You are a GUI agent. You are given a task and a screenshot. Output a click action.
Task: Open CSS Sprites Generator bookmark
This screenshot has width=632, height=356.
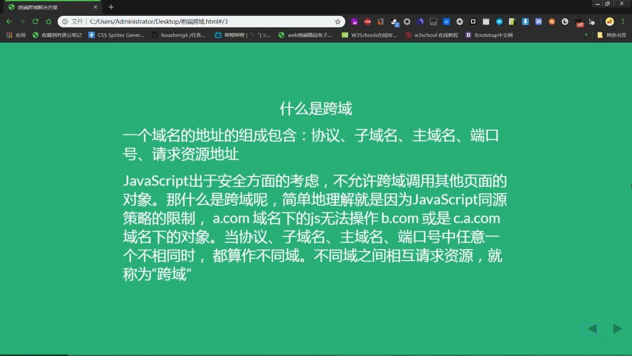coord(117,35)
